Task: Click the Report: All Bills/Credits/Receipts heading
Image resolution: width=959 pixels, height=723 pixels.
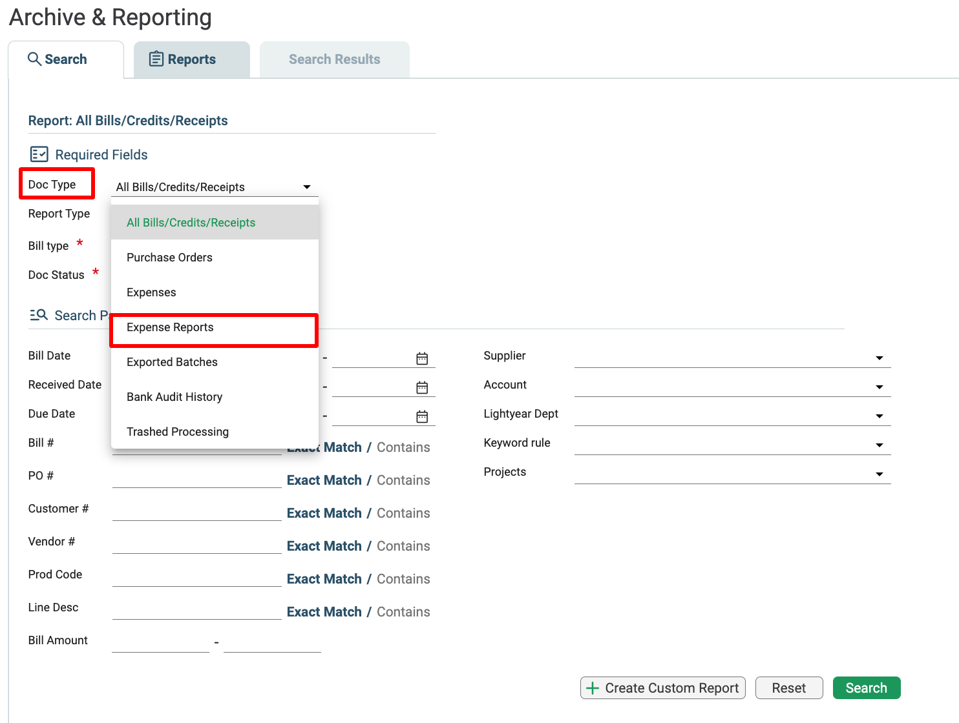Action: click(128, 121)
